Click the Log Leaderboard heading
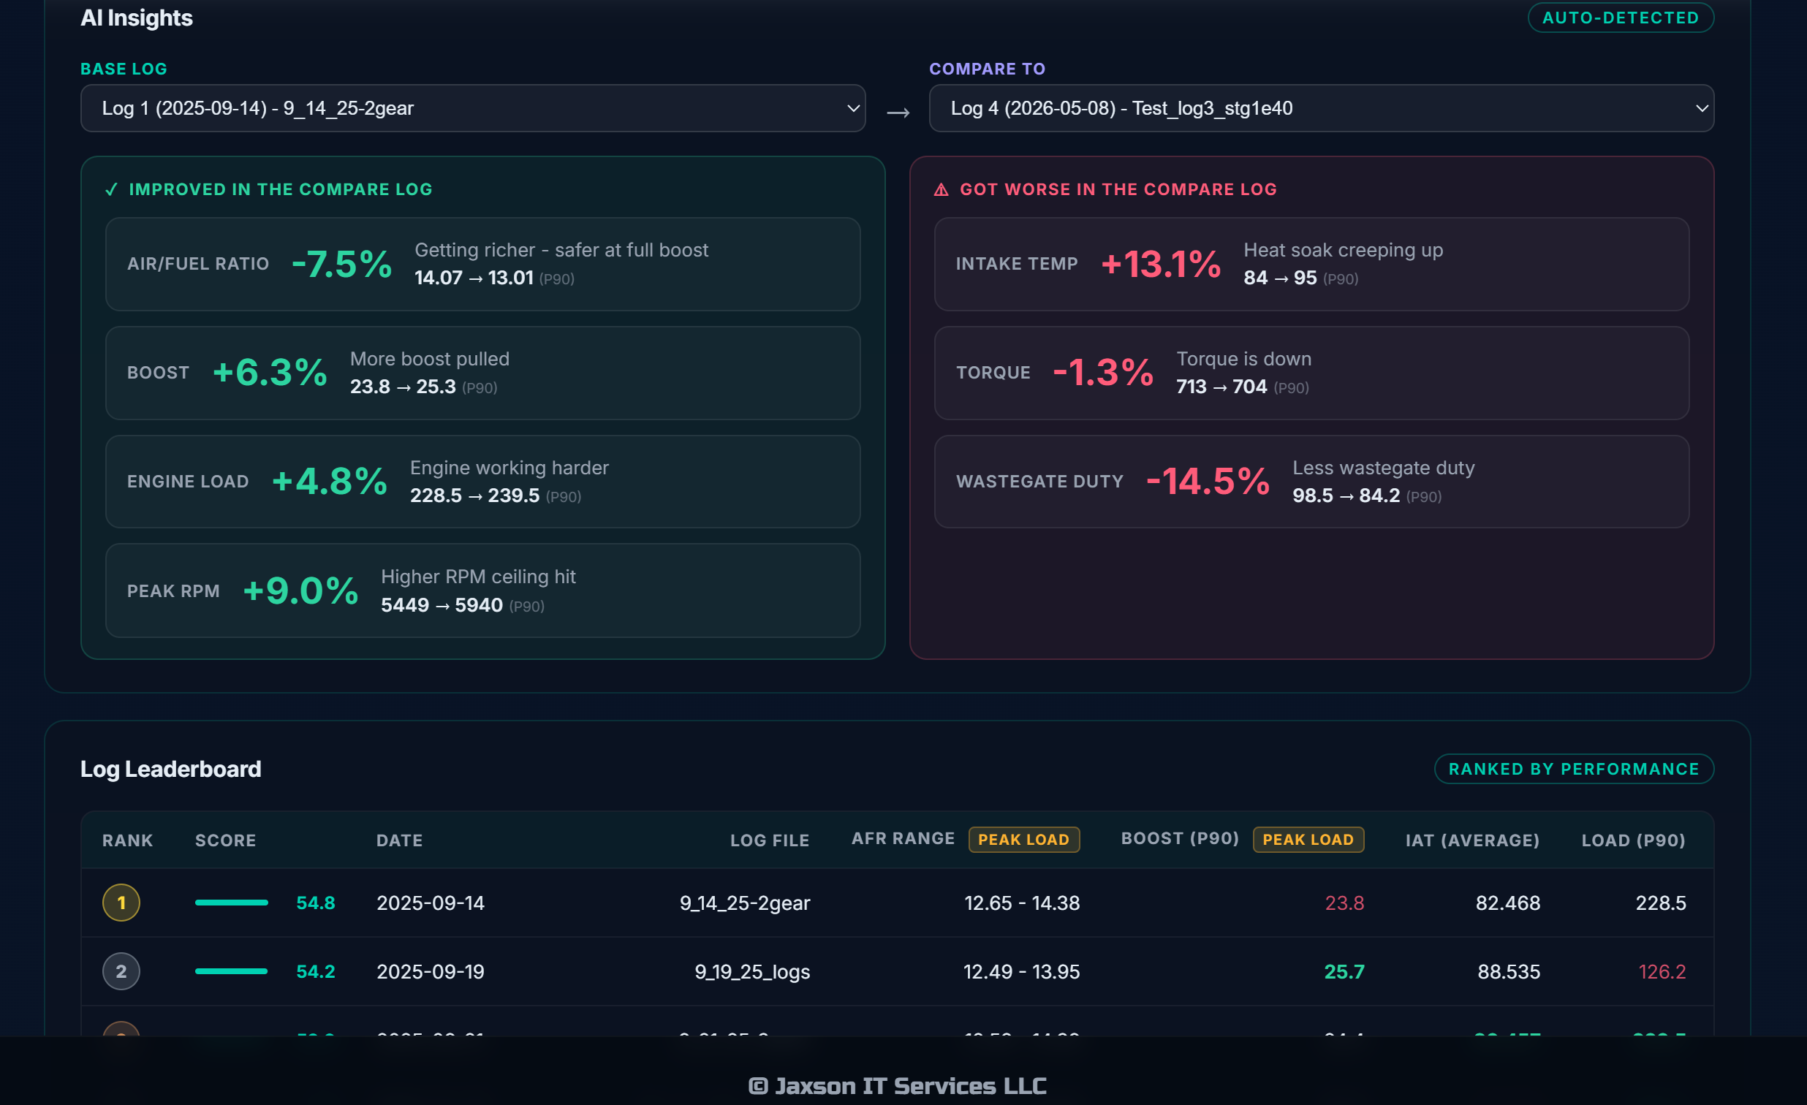This screenshot has width=1807, height=1105. point(170,769)
